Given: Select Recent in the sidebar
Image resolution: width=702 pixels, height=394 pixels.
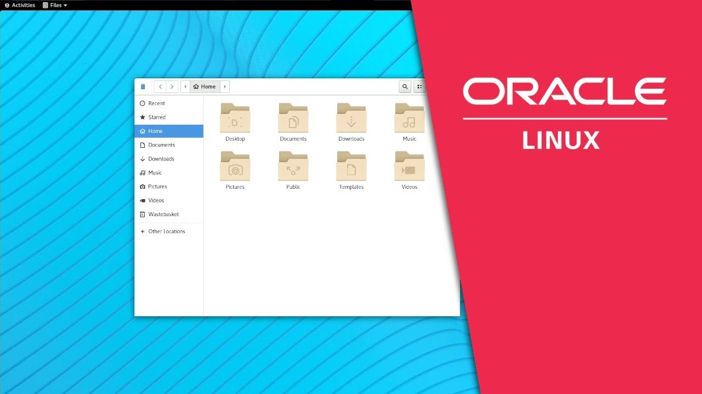Looking at the screenshot, I should point(156,103).
